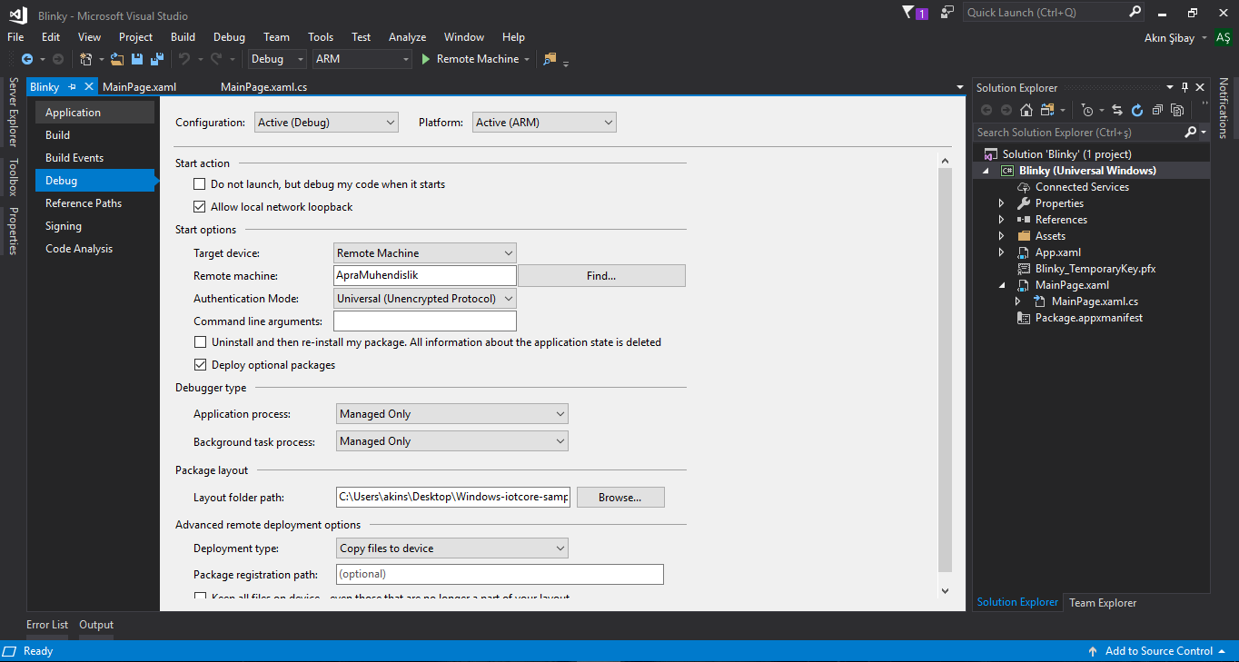
Task: Click the Send Feedback icon
Action: click(947, 13)
